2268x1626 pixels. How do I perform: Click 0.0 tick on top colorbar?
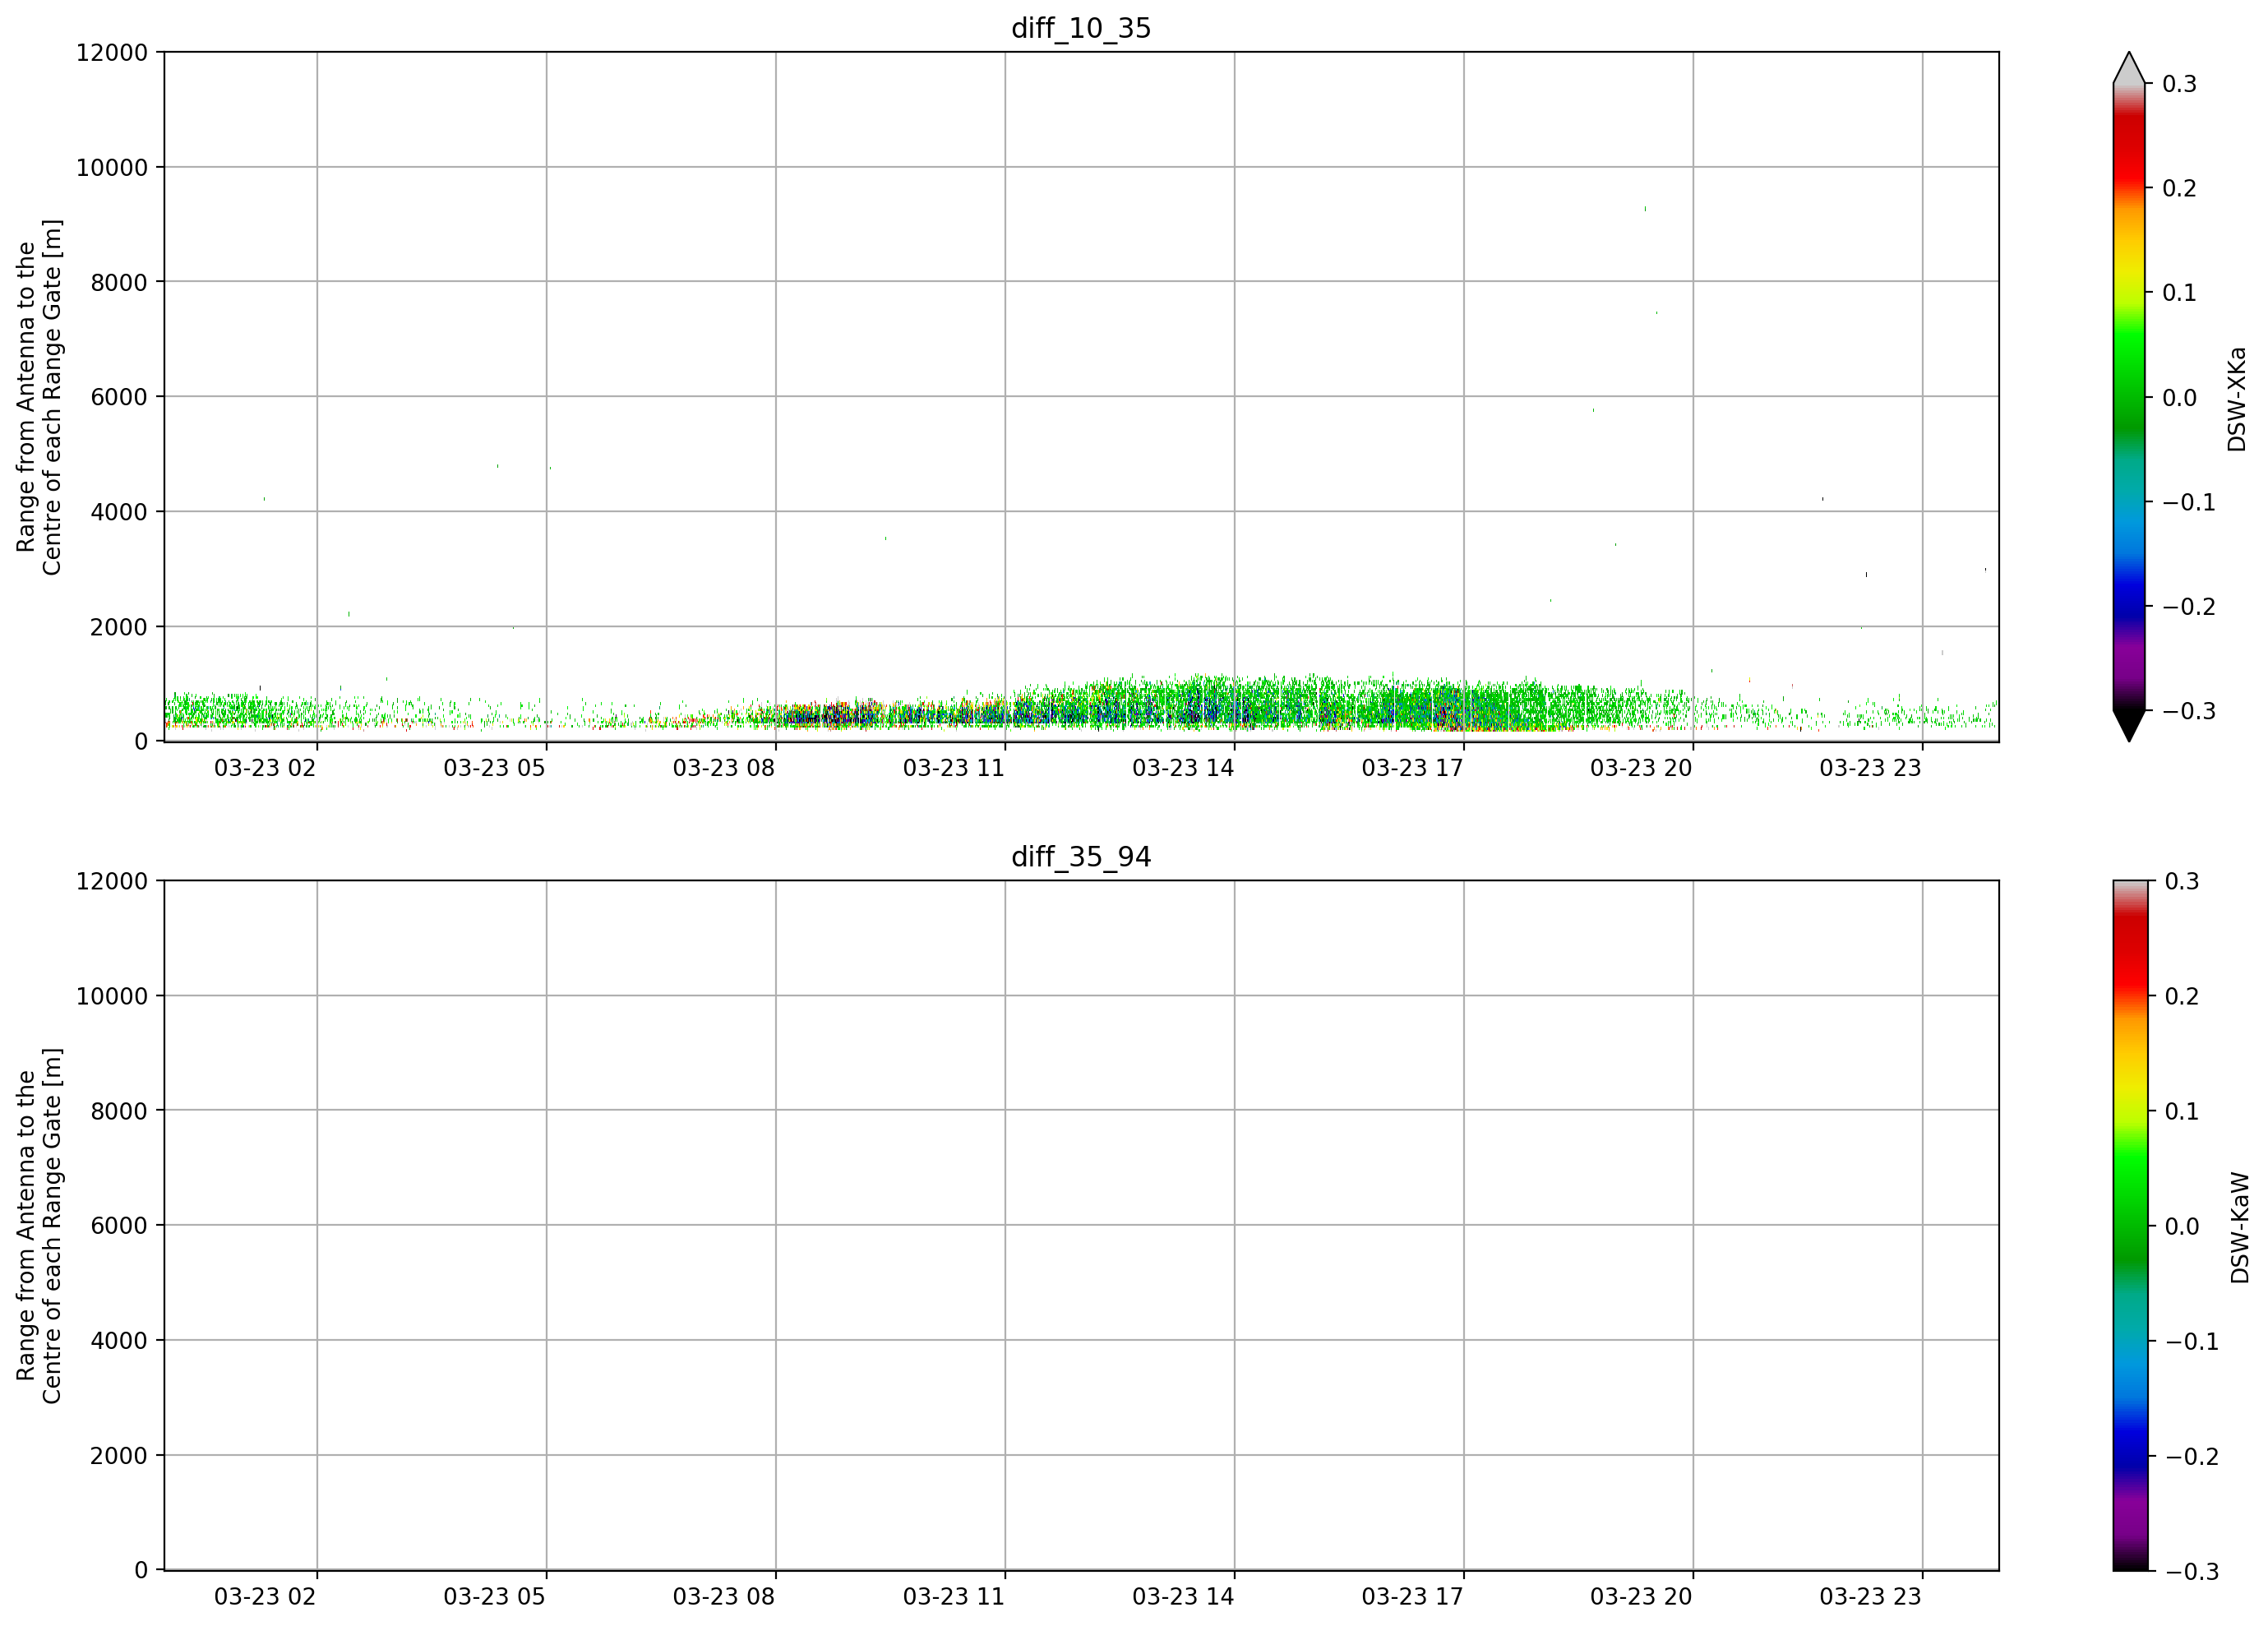tap(2179, 398)
